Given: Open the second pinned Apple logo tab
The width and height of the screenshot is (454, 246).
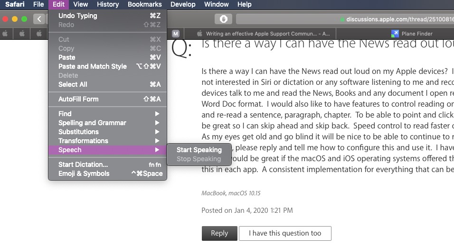Looking at the screenshot, I should coord(22,34).
